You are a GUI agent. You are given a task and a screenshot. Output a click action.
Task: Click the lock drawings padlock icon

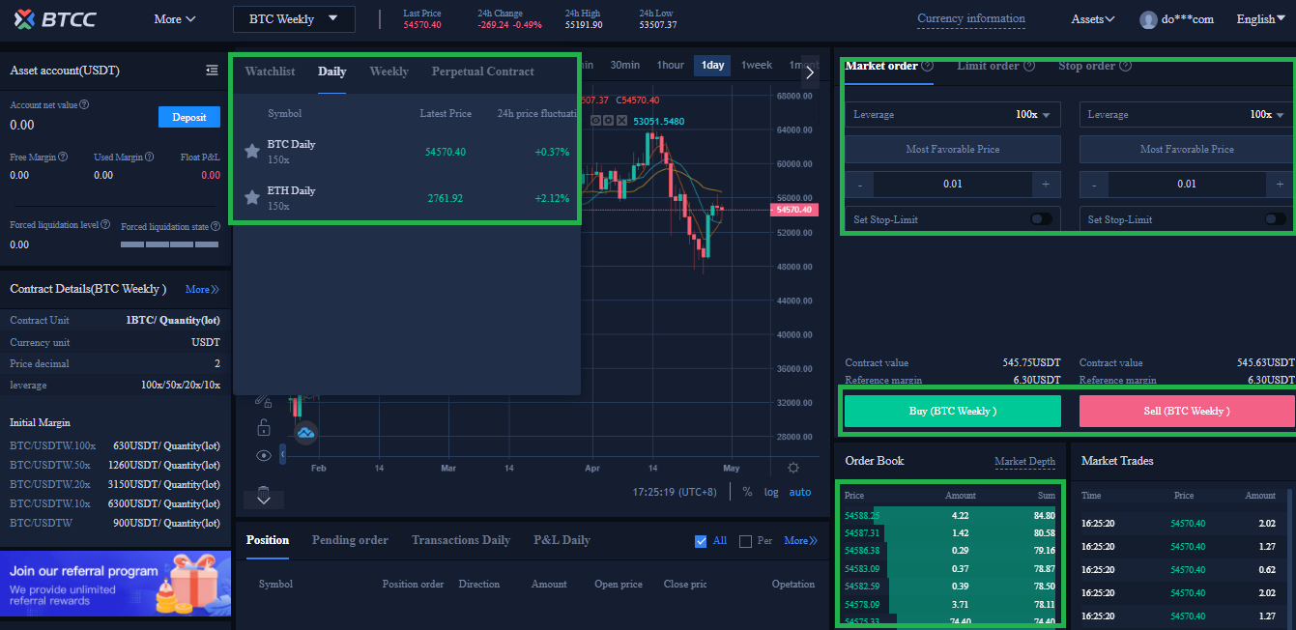pyautogui.click(x=263, y=427)
